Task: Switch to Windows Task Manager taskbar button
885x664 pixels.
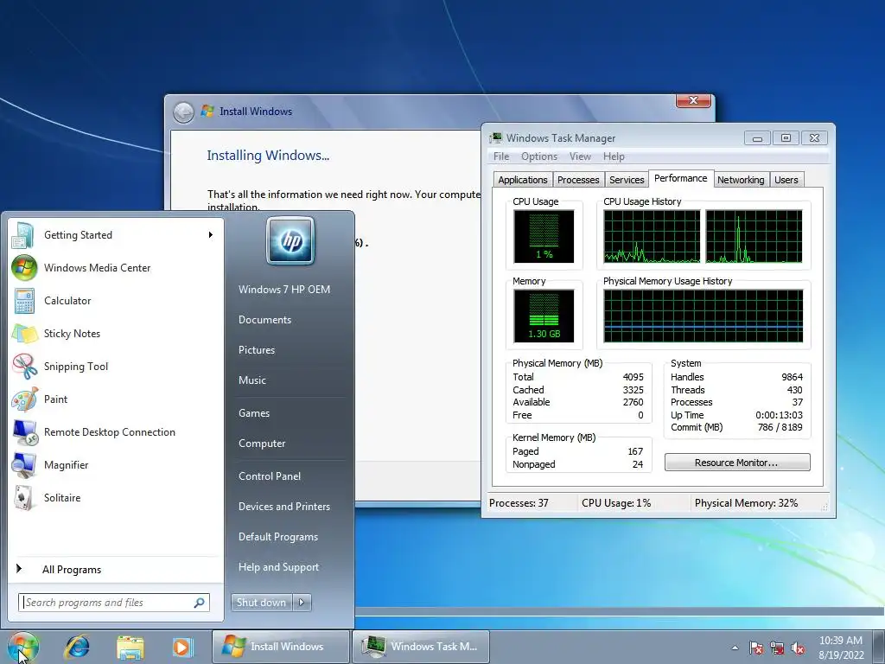Action: [x=421, y=647]
